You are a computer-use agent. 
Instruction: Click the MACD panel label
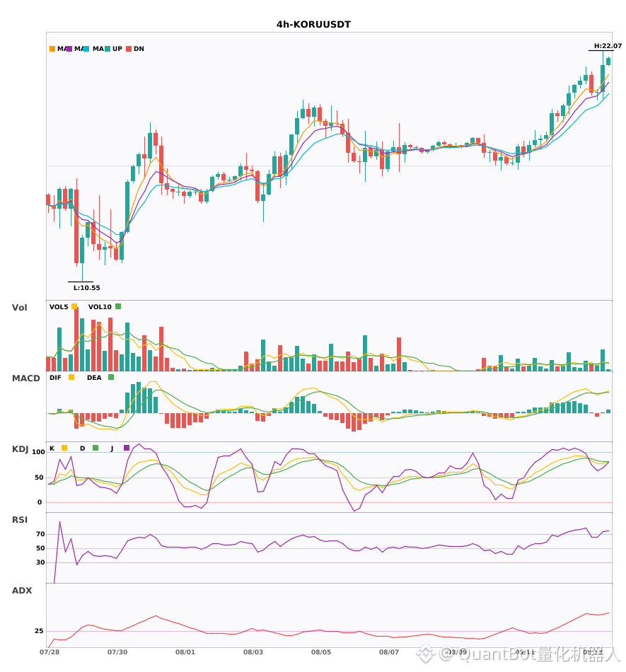tap(25, 378)
